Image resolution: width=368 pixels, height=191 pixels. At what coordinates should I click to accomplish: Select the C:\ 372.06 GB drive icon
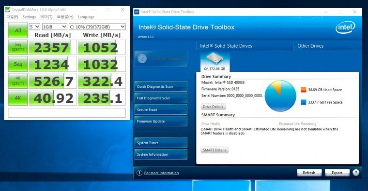[215, 62]
